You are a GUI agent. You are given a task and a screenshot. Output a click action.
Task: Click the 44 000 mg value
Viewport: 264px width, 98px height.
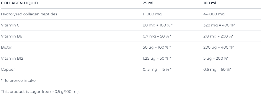[x=214, y=14]
